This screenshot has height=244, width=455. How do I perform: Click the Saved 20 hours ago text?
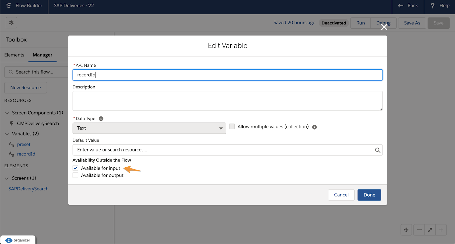[x=294, y=23]
